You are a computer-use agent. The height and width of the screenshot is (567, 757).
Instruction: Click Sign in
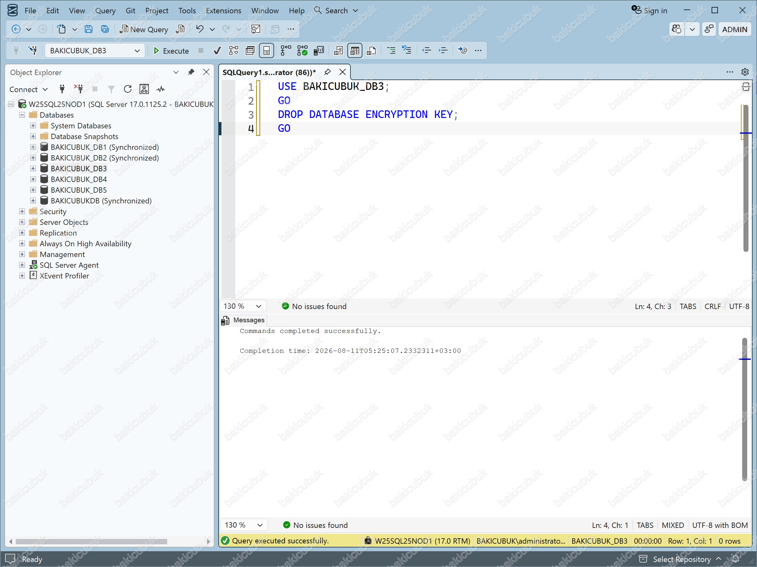(649, 11)
